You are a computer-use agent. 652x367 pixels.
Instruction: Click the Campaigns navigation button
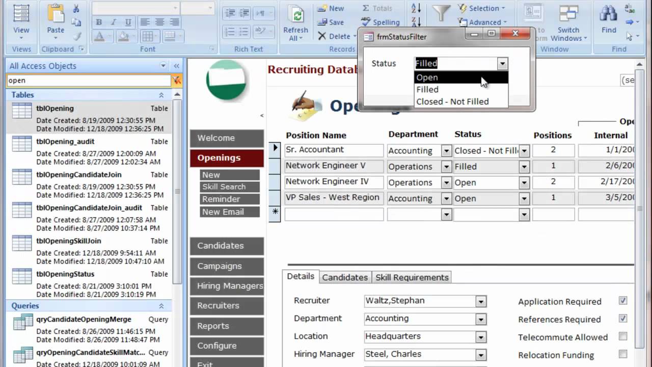[227, 266]
